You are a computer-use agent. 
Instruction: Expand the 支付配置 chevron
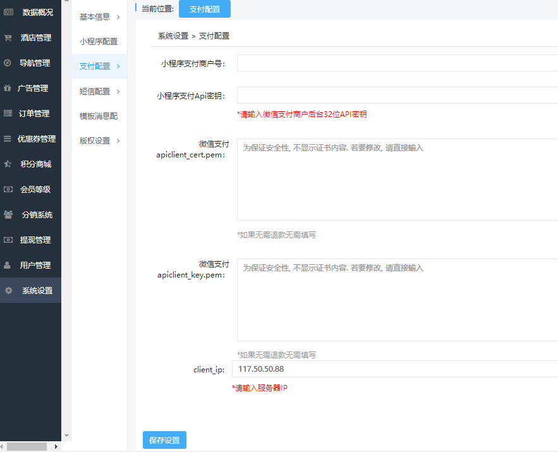118,66
